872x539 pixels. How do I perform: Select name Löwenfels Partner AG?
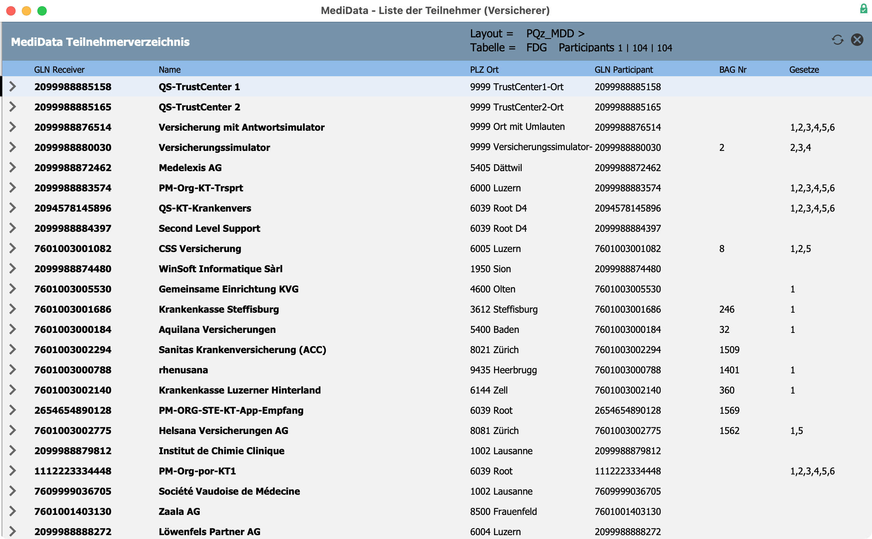(209, 532)
